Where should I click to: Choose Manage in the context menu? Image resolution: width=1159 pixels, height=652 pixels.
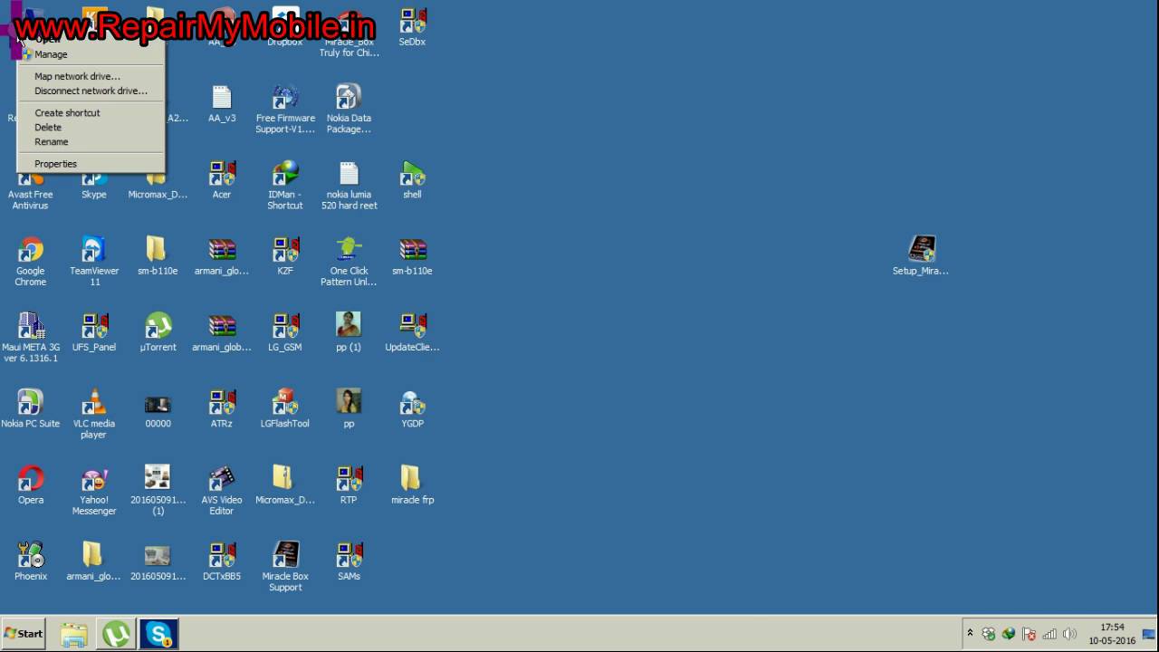[x=91, y=54]
